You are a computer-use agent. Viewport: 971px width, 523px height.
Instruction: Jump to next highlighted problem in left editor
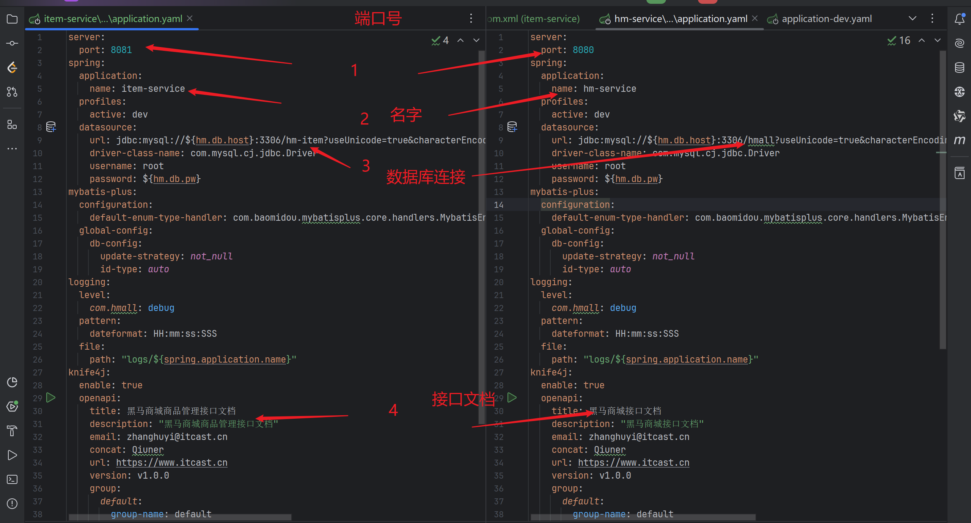click(x=476, y=40)
